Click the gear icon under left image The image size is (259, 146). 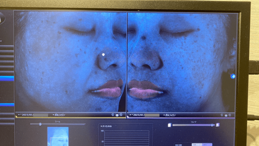point(121,115)
